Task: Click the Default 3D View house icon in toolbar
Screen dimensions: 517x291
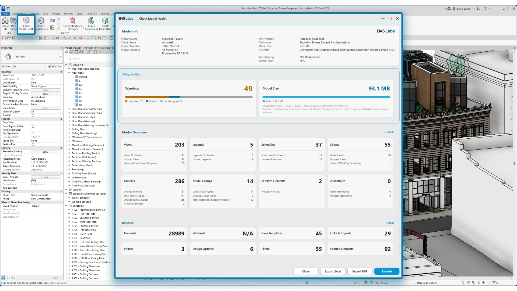Action: coord(81,38)
